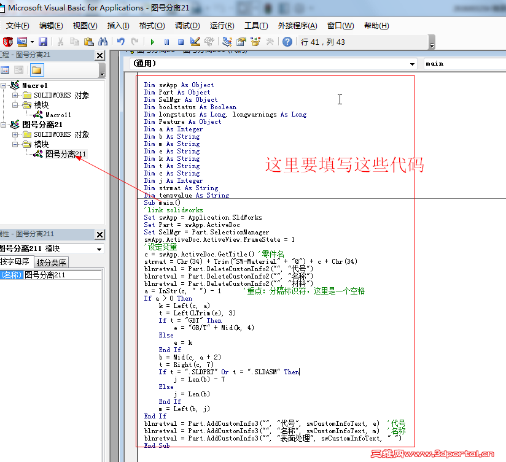Click the Paste clipboard icon
The width and height of the screenshot is (506, 462).
click(x=89, y=42)
